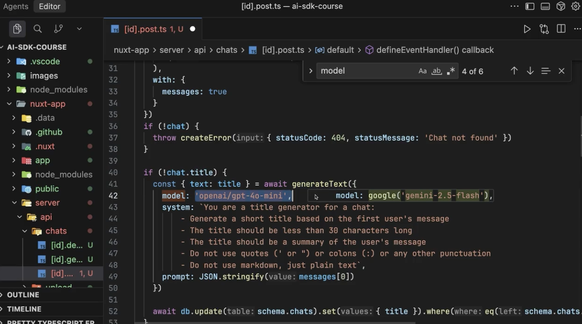Click the createError call on line 37
582x324 pixels.
206,138
